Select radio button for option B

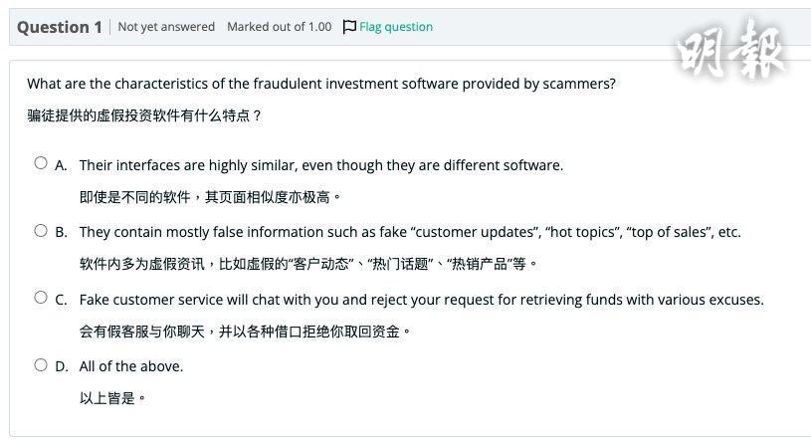click(x=41, y=231)
